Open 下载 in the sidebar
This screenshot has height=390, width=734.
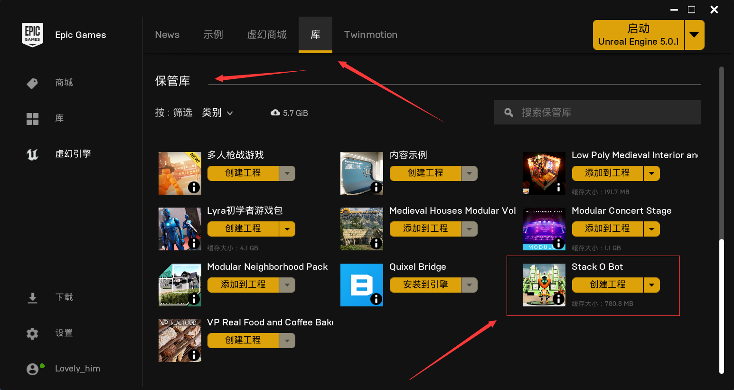(x=64, y=297)
